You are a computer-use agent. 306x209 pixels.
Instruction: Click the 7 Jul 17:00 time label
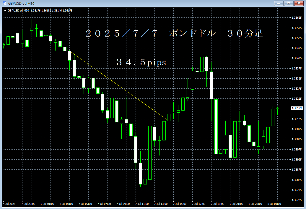199,204
